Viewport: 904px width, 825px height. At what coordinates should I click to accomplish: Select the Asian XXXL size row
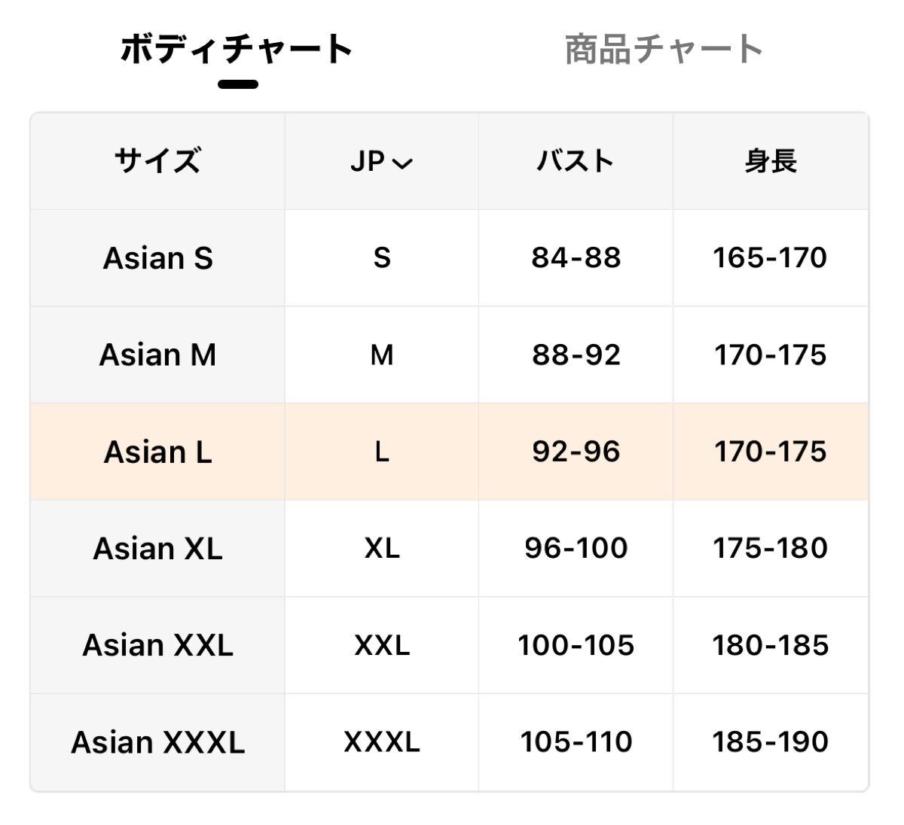pos(157,742)
